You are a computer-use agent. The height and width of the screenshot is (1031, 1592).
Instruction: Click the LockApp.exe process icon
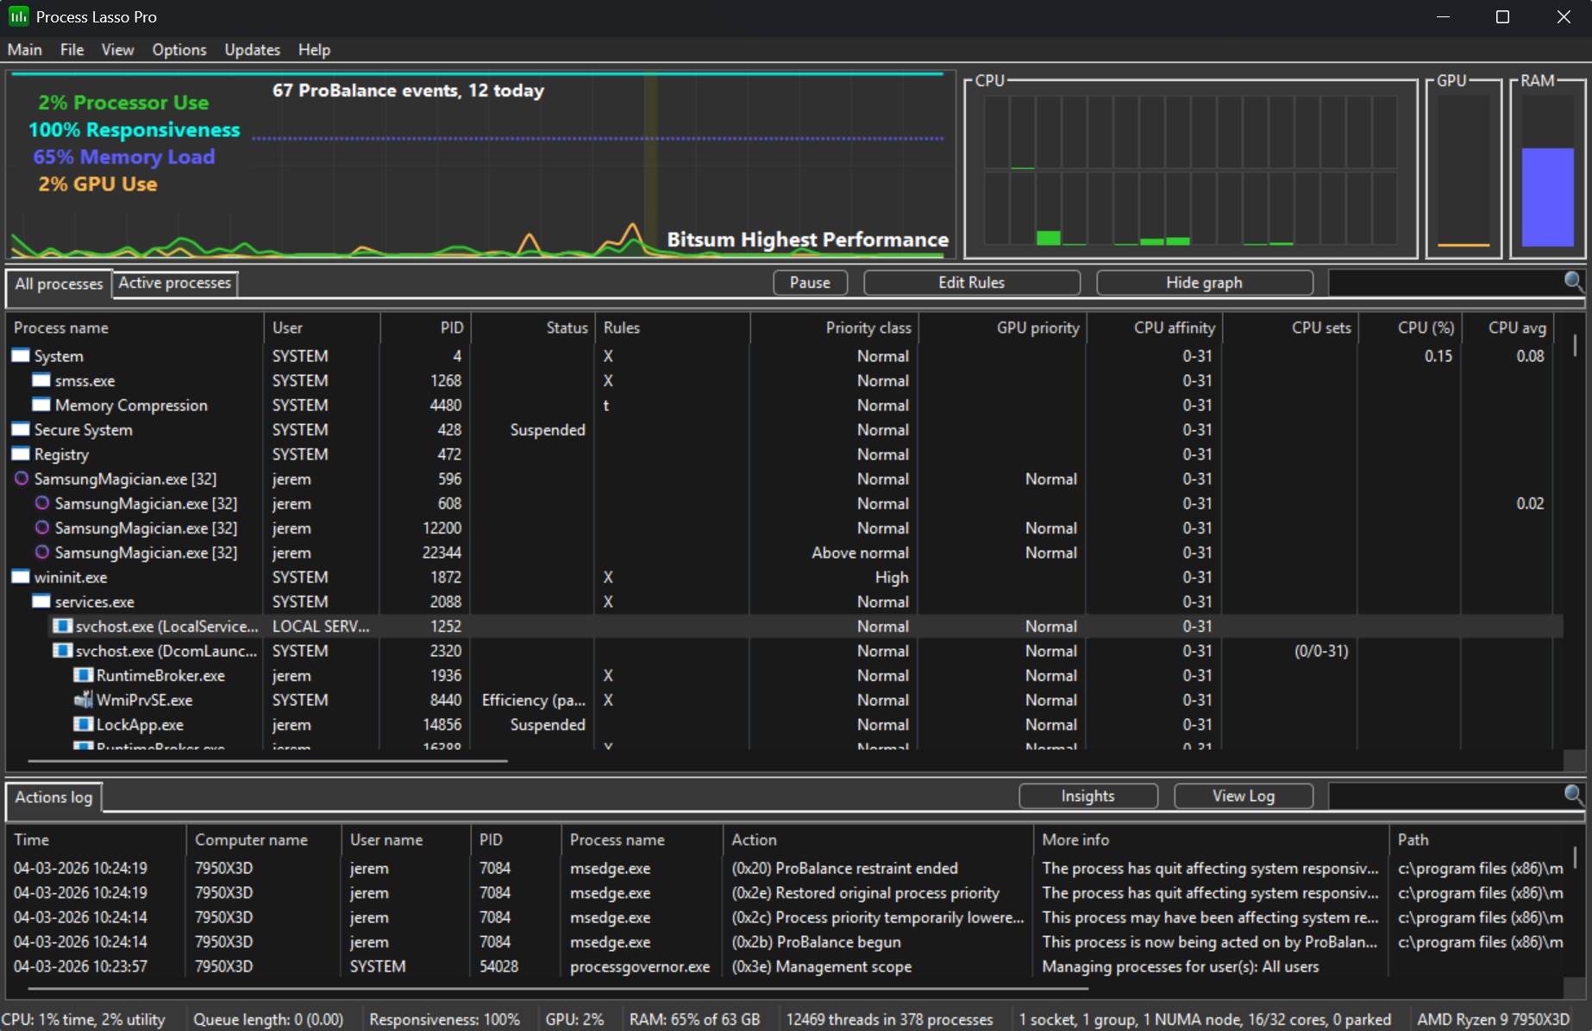84,724
